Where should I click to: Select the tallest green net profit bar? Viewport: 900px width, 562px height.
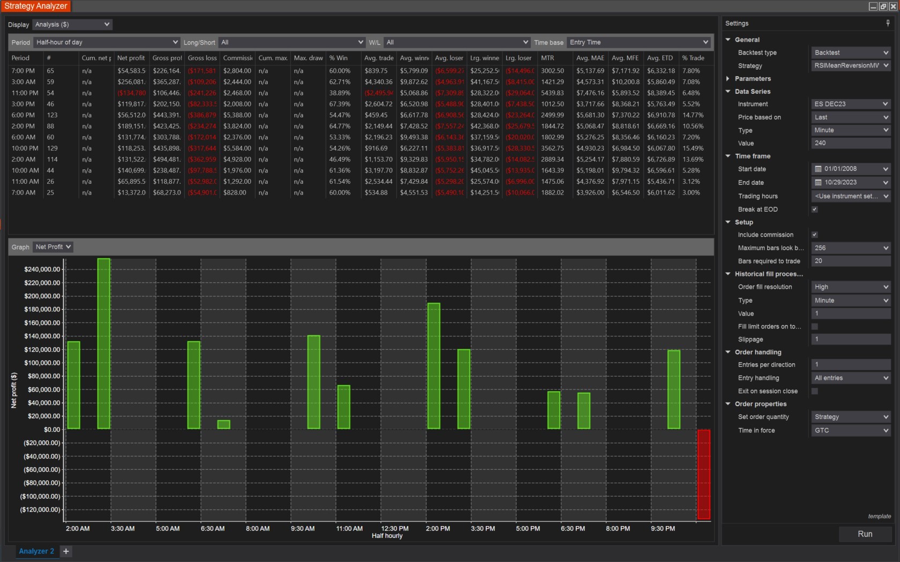click(104, 343)
